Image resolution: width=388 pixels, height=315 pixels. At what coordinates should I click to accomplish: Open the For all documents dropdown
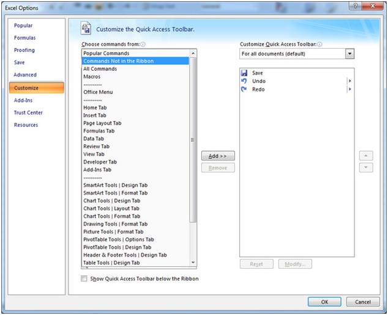(x=349, y=54)
